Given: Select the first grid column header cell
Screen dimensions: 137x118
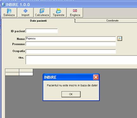Looking at the screenshot, I should tap(12, 70).
